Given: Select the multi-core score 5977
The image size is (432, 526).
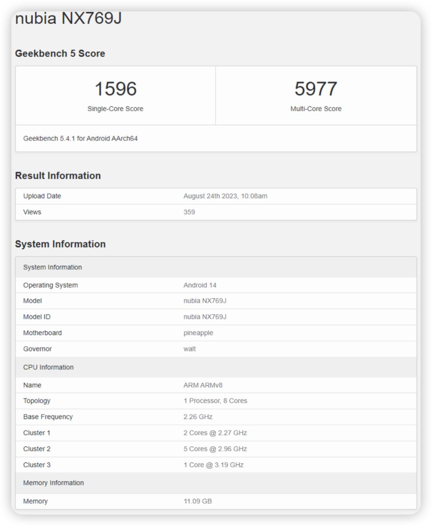Looking at the screenshot, I should click(x=316, y=88).
